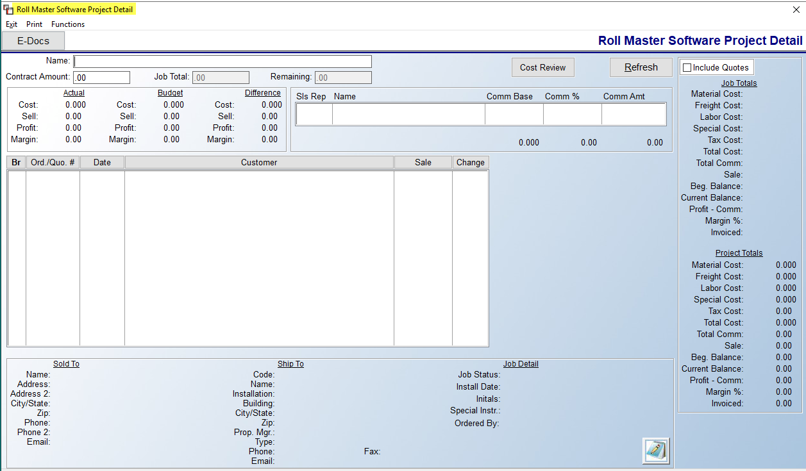Click the Customer column header
This screenshot has height=471, width=806.
(259, 162)
